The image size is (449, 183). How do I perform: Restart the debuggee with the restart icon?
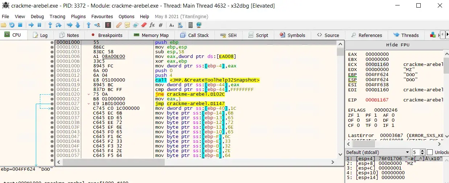(x=12, y=25)
